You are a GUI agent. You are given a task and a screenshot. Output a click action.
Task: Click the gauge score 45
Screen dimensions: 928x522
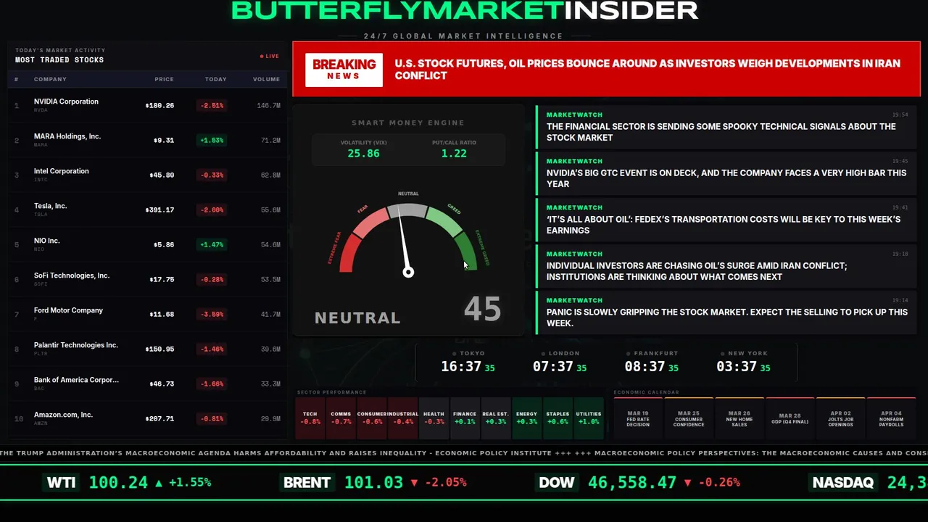point(482,309)
